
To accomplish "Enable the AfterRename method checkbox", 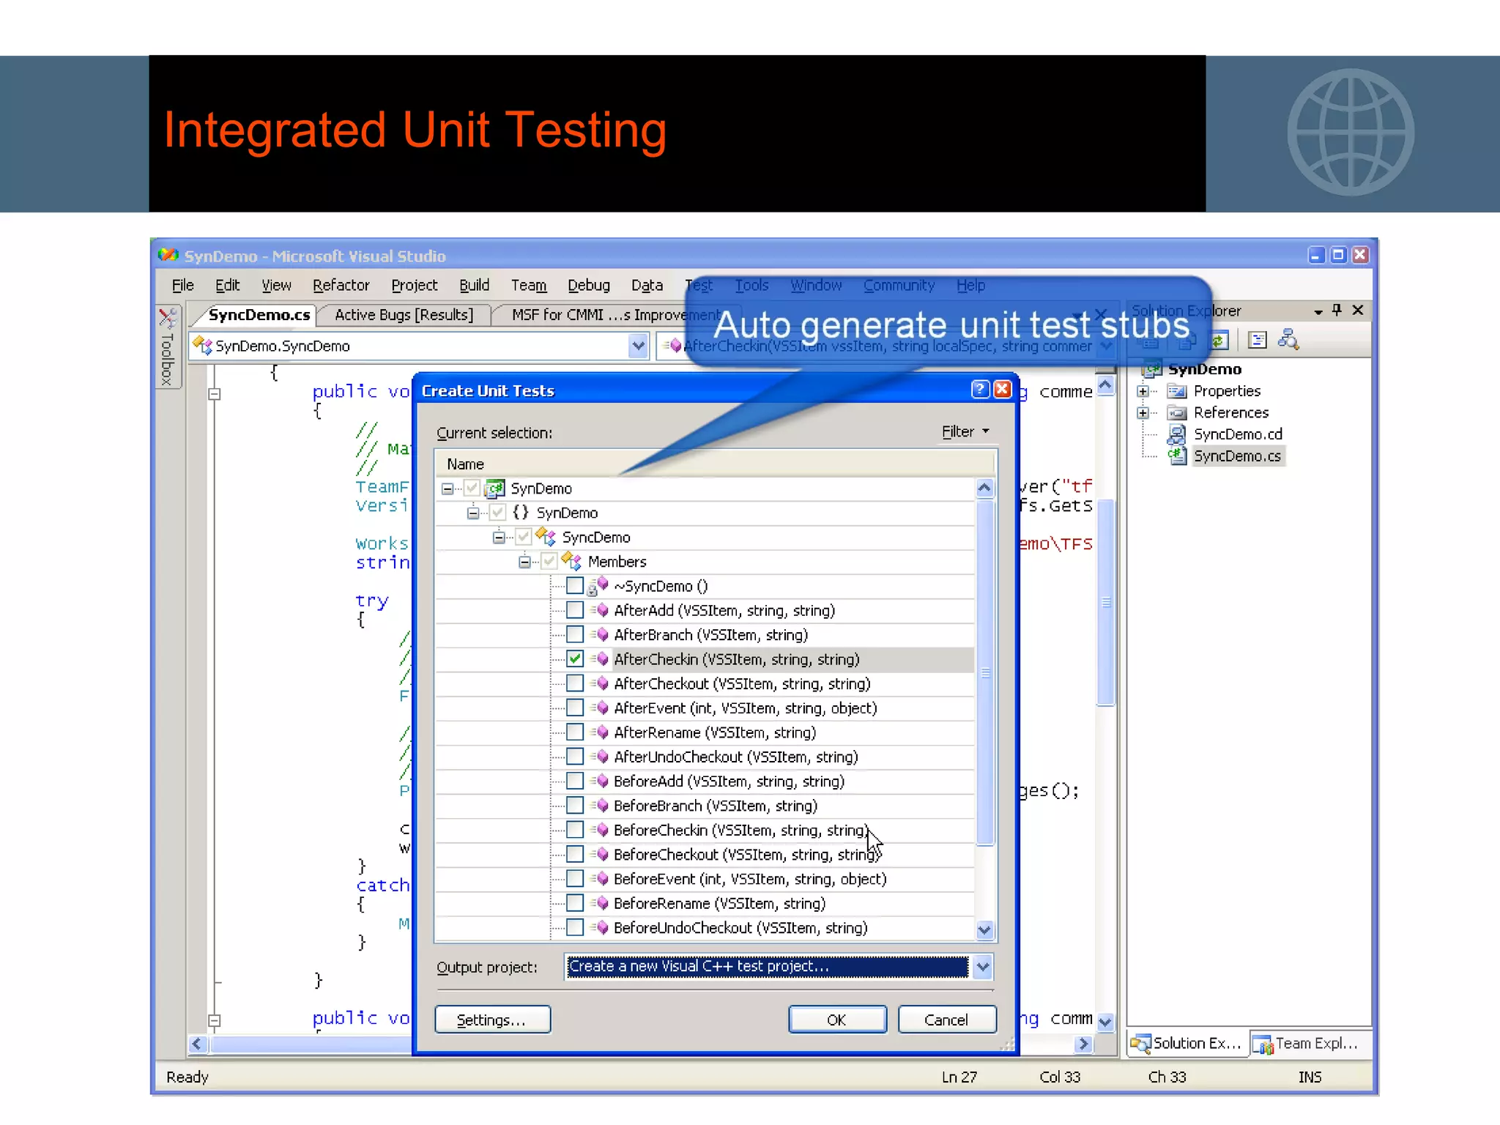I will (575, 732).
